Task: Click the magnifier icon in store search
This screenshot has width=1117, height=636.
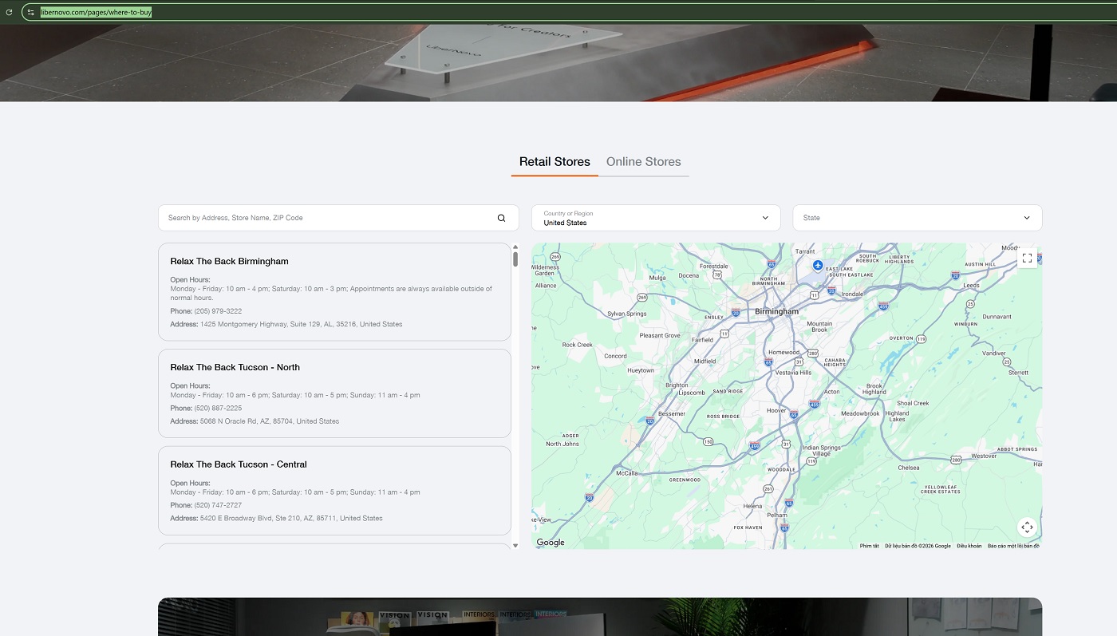Action: pos(501,218)
